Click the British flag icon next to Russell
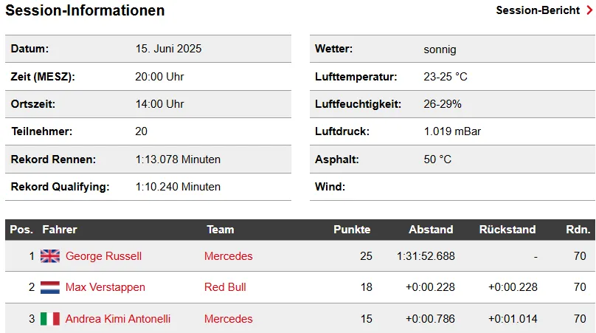Image resolution: width=596 pixels, height=333 pixels. [x=50, y=256]
